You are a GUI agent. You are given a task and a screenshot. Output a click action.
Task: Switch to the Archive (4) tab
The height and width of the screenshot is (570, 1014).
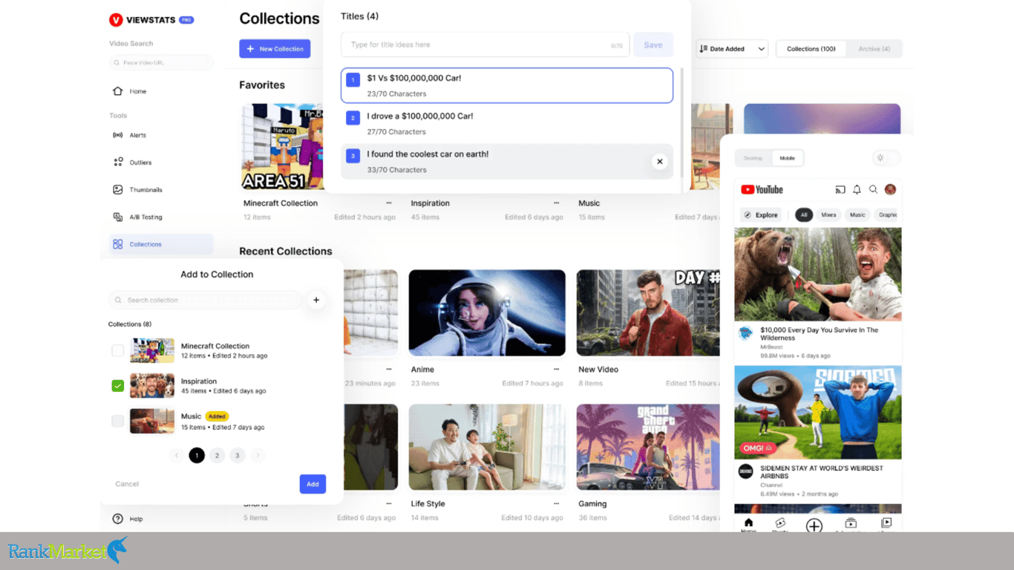coord(873,49)
